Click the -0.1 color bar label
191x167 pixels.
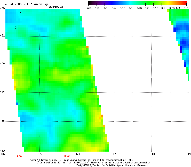162,8
